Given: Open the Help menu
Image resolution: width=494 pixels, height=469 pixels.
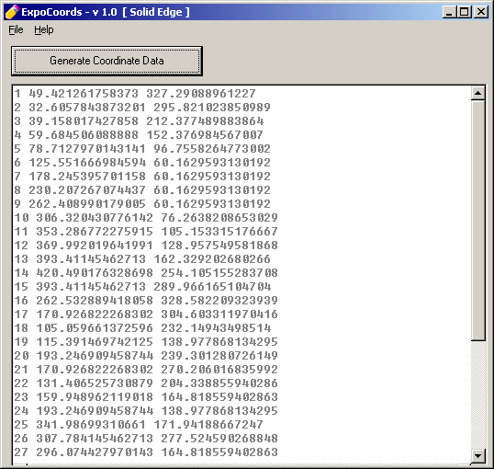Looking at the screenshot, I should tap(44, 29).
